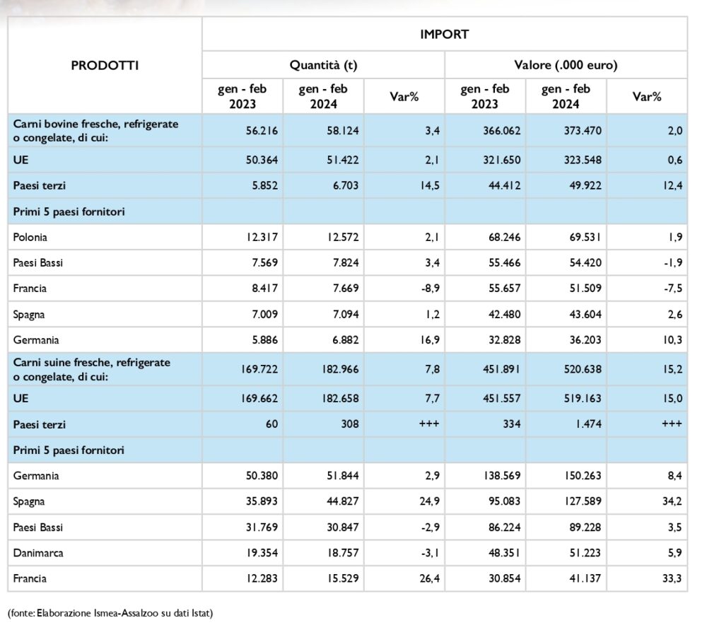Select the IMPORT table header
724x642 pixels.
(444, 34)
